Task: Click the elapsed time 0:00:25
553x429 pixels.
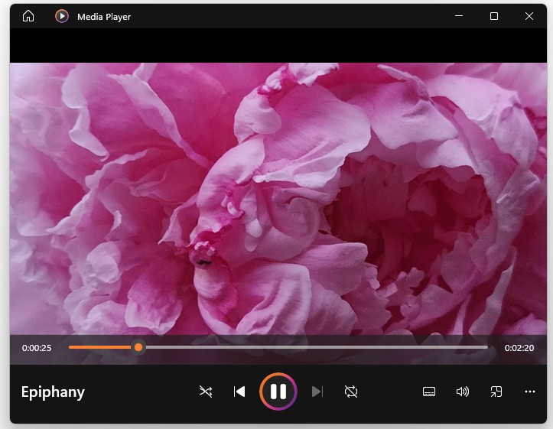Action: click(37, 348)
